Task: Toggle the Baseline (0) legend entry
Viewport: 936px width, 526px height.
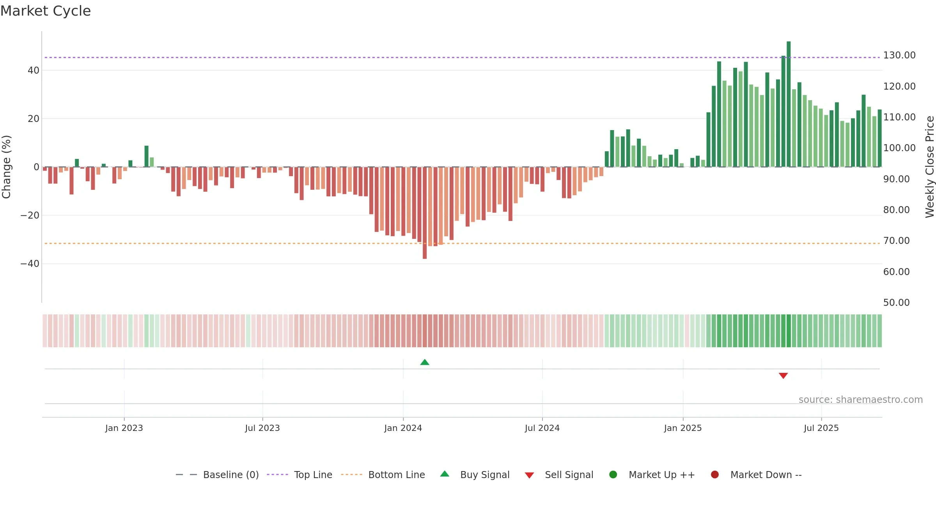Action: [x=217, y=475]
